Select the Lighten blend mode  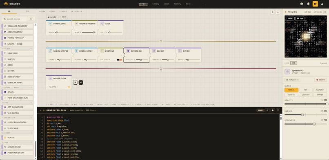coord(305,95)
